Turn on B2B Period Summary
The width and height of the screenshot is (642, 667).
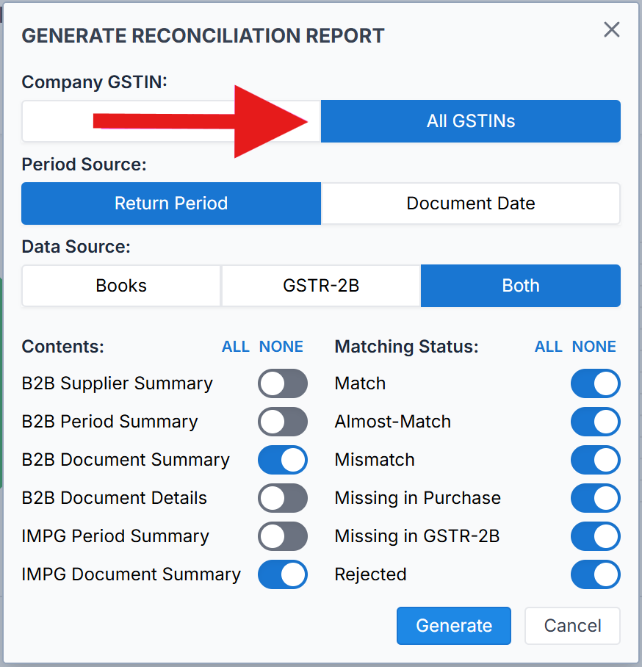coord(282,422)
